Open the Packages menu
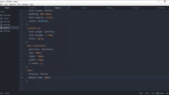169x95 pixels. coord(25,4)
